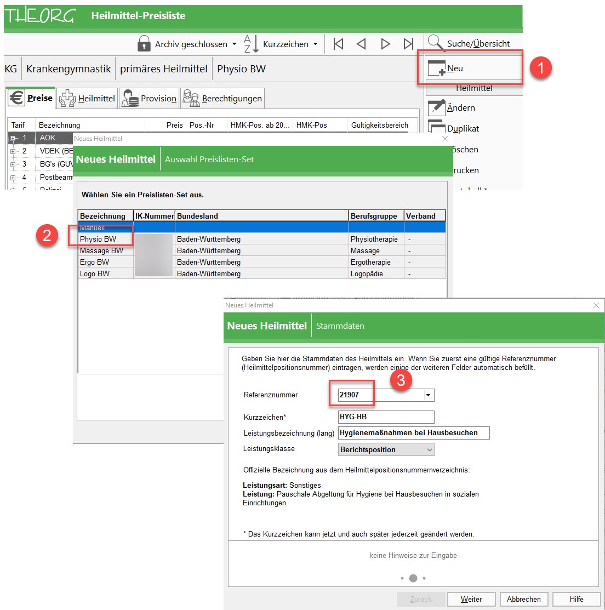The width and height of the screenshot is (605, 610).
Task: Expand tariff row 1 AOK
Action: 13,138
